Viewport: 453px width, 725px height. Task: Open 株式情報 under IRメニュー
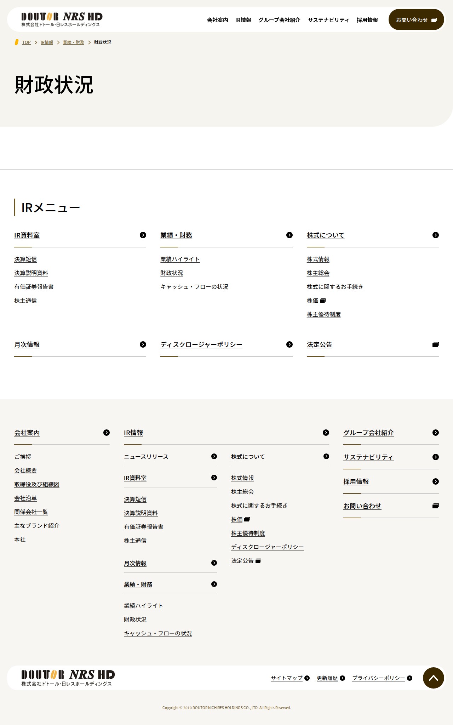[x=318, y=259]
